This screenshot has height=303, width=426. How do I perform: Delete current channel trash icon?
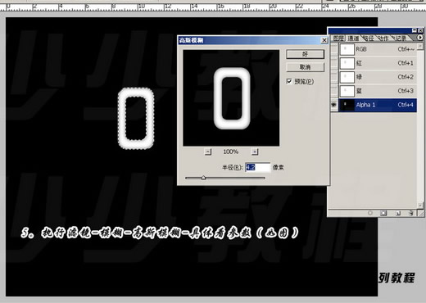411,213
